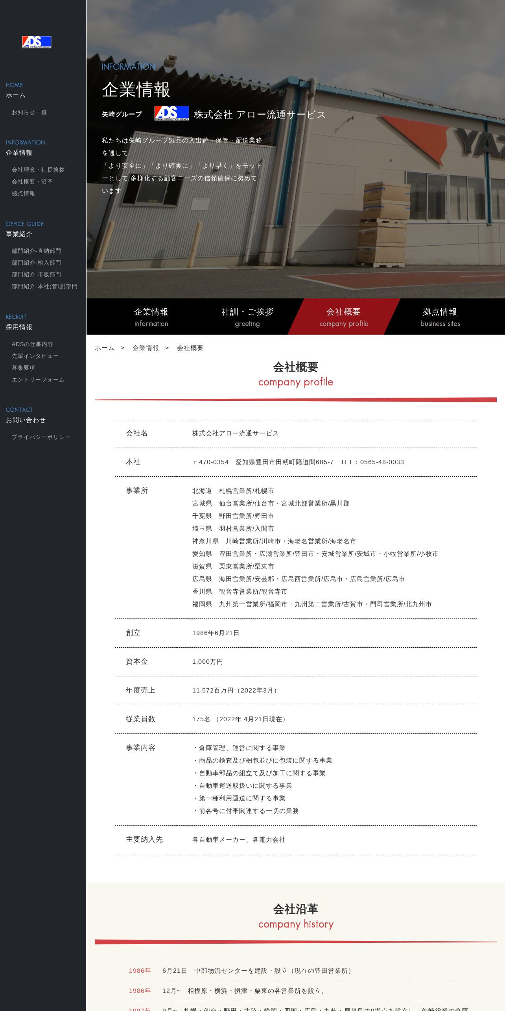
Task: Open ADSの仕事内容 link
Action: point(32,344)
